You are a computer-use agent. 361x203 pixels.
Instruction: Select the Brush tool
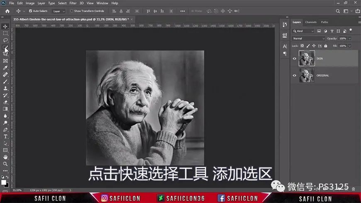[x=5, y=81]
